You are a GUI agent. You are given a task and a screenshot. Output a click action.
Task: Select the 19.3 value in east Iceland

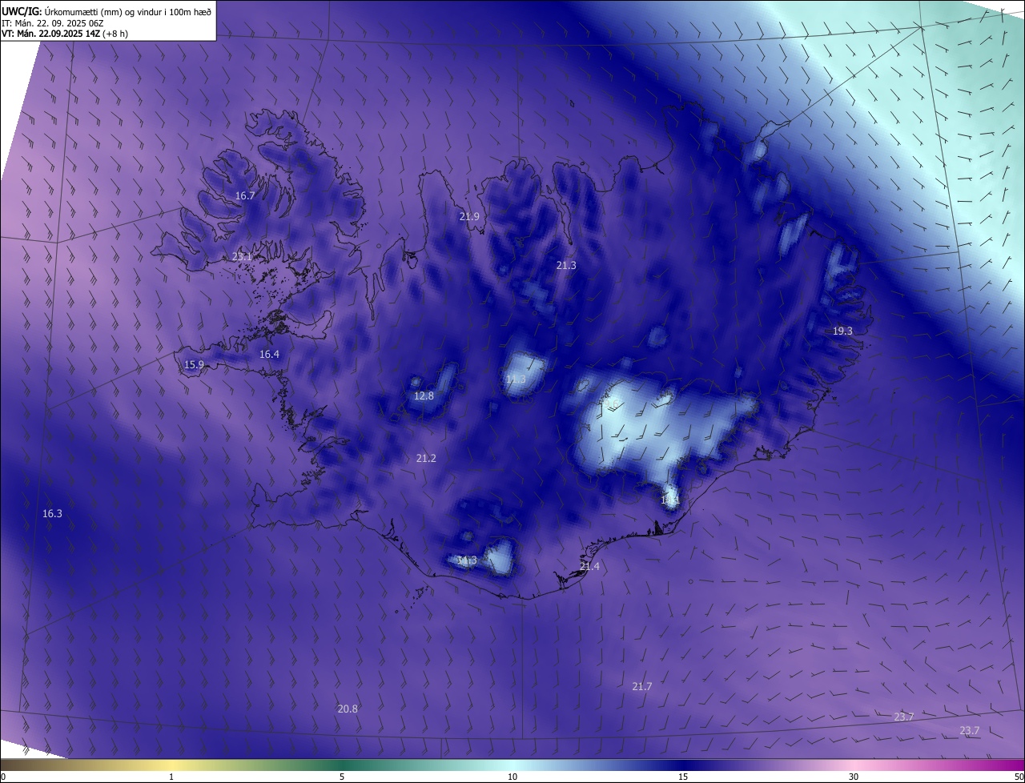pyautogui.click(x=842, y=331)
